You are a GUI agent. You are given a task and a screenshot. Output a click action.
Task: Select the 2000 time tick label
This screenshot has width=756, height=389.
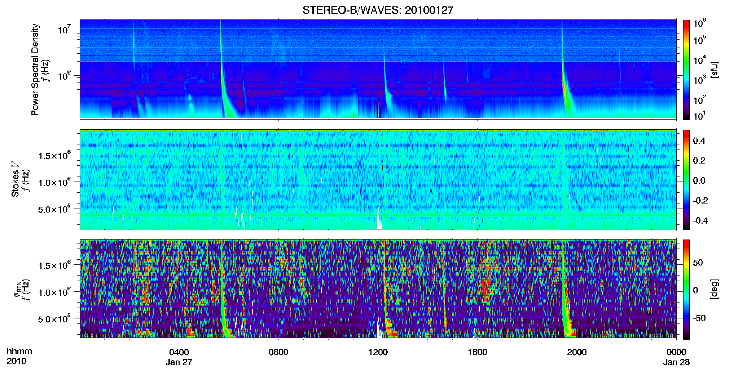pos(577,352)
